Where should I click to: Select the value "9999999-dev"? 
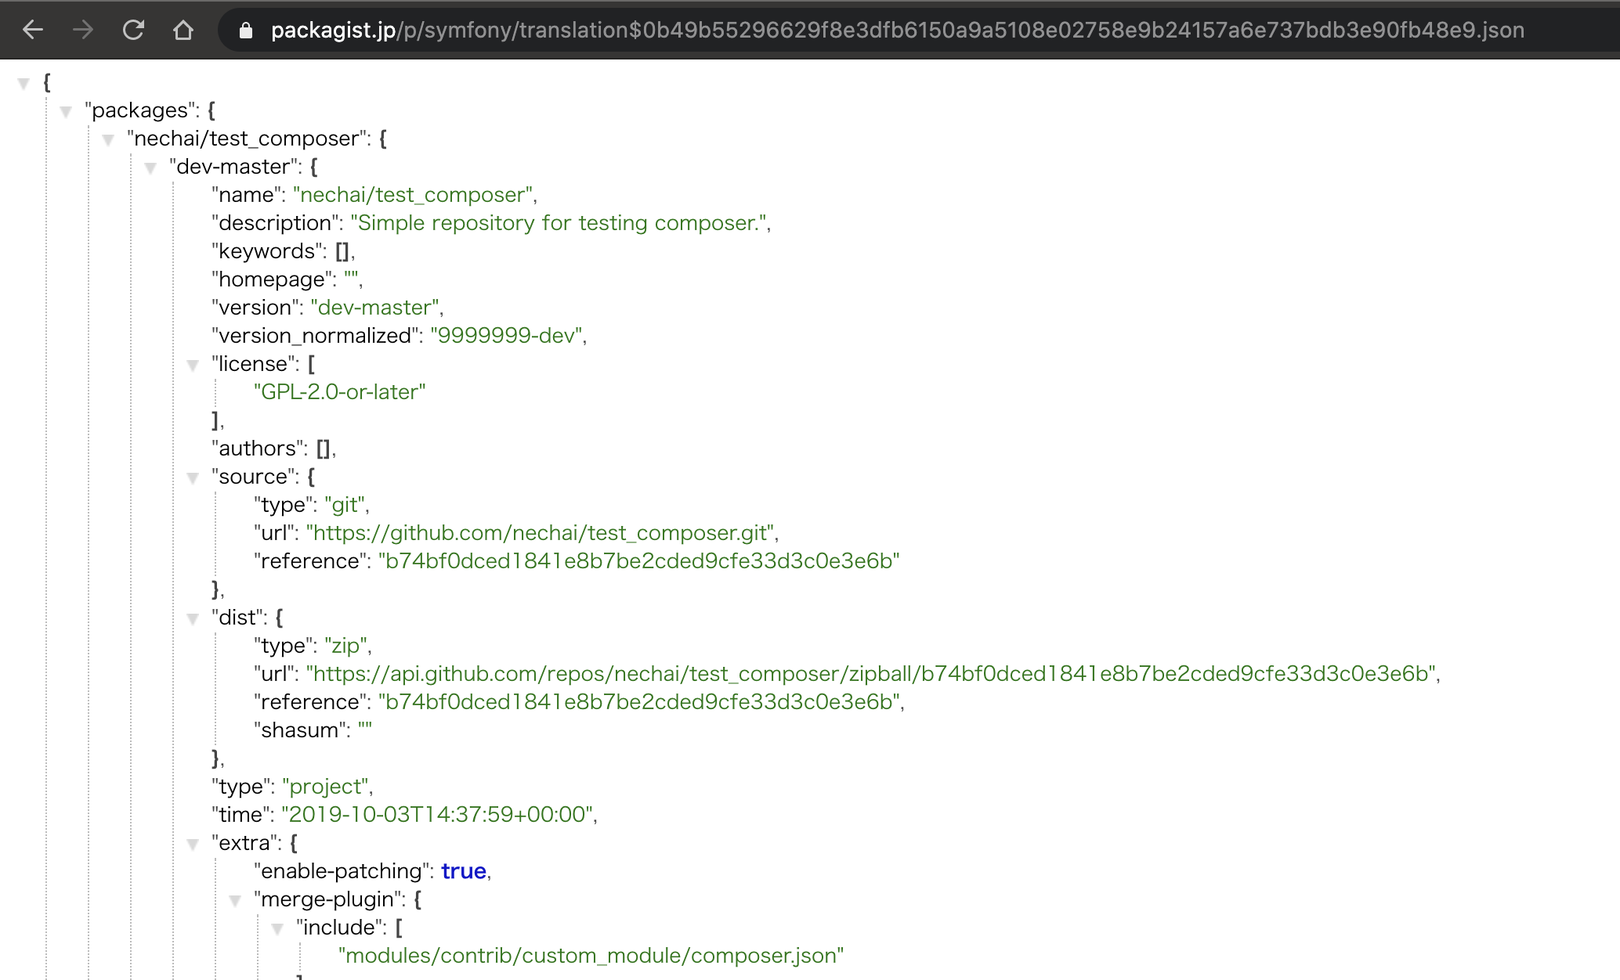coord(506,336)
